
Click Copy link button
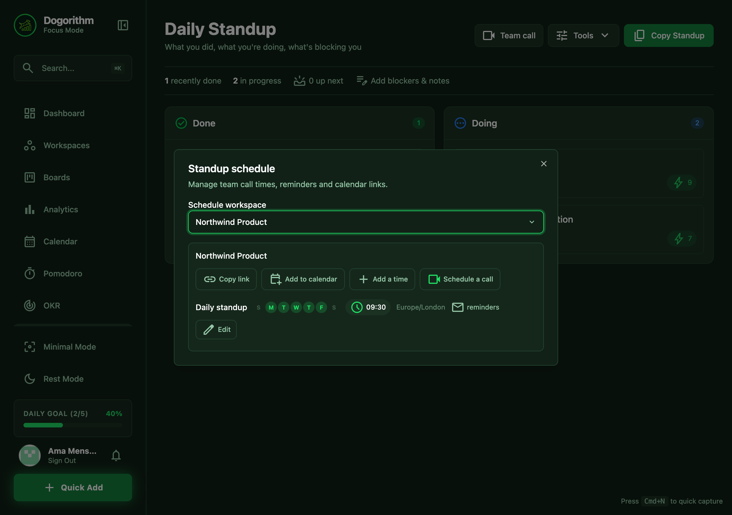226,279
